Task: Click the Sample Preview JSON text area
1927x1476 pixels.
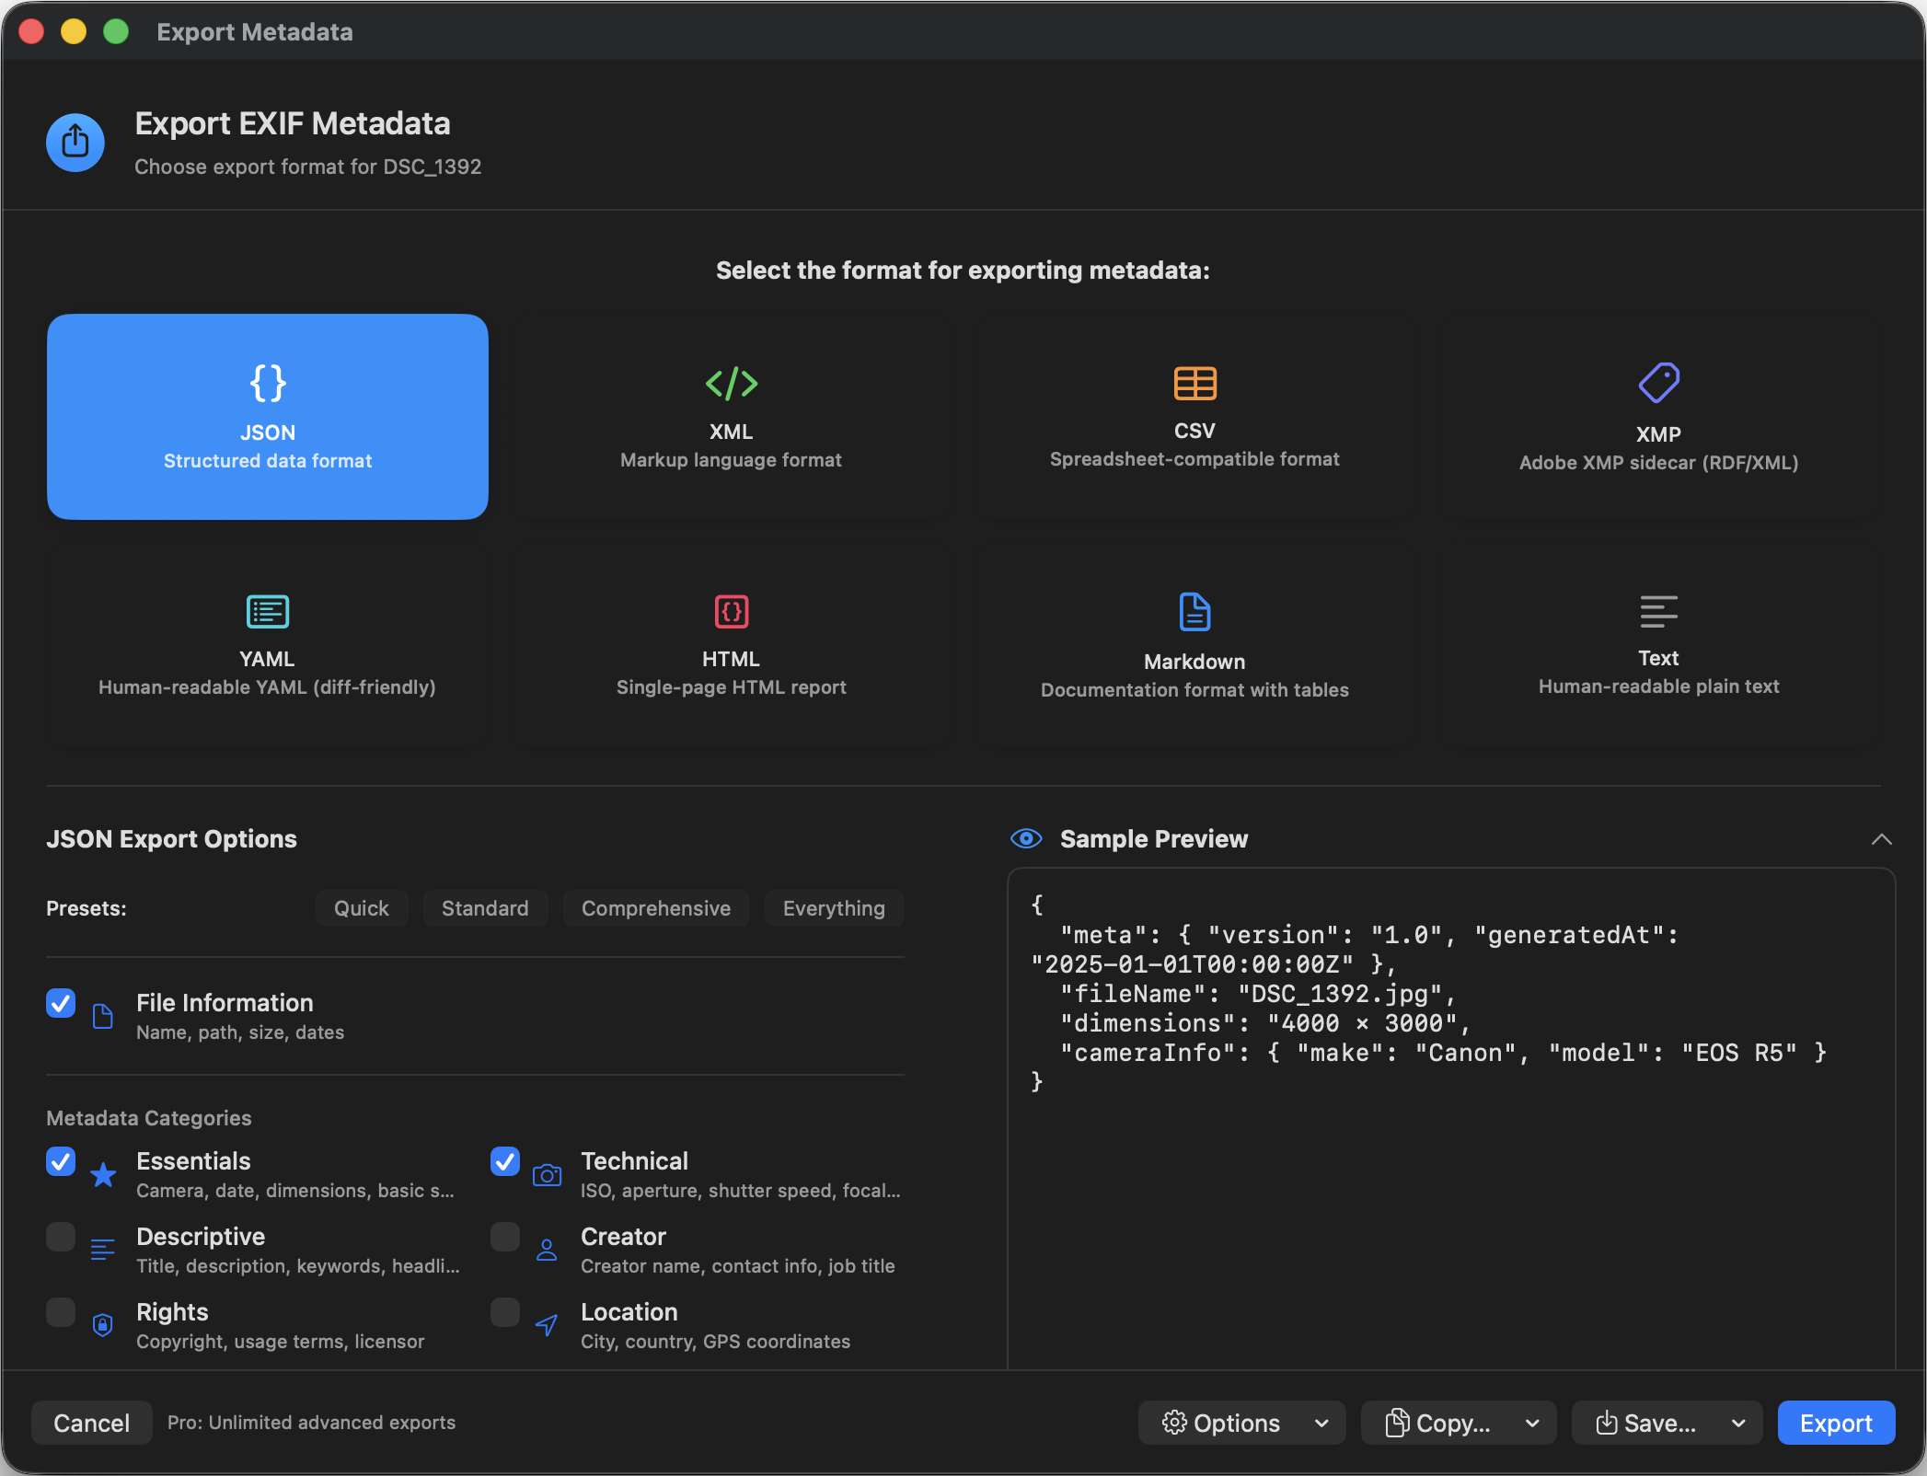Action: point(1451,1118)
